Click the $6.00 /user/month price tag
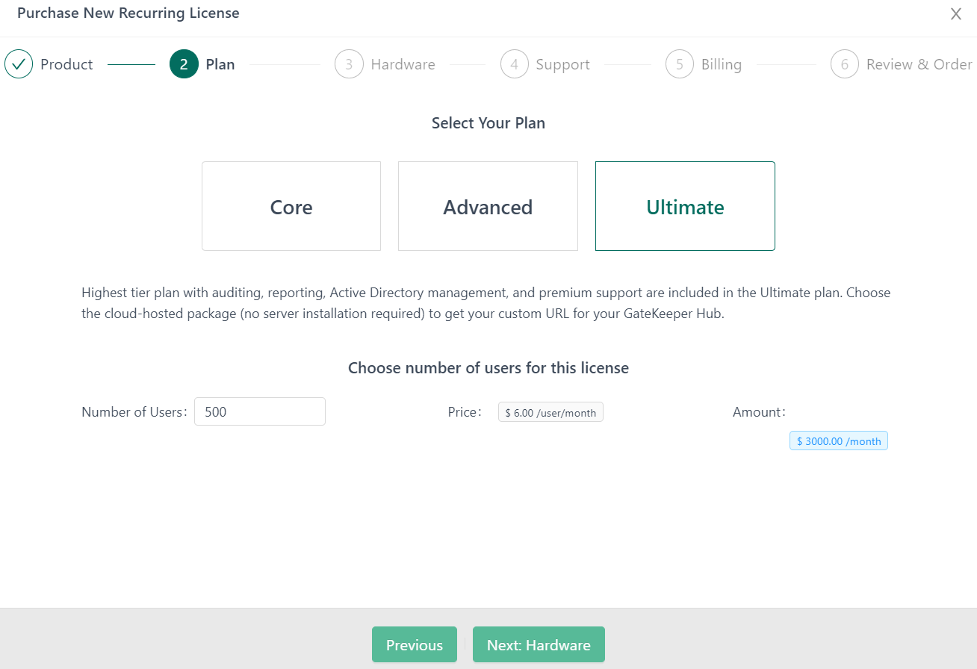The image size is (977, 669). pos(550,412)
